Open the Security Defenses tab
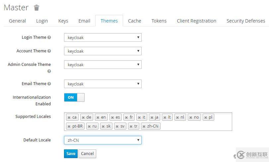 click(245, 21)
